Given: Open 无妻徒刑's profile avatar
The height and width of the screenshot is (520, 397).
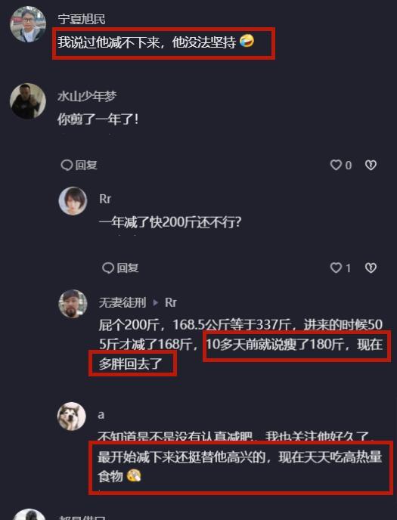Looking at the screenshot, I should (73, 304).
